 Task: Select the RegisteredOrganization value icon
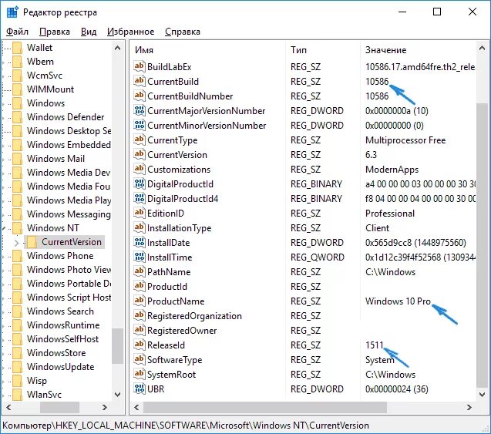pyautogui.click(x=139, y=315)
